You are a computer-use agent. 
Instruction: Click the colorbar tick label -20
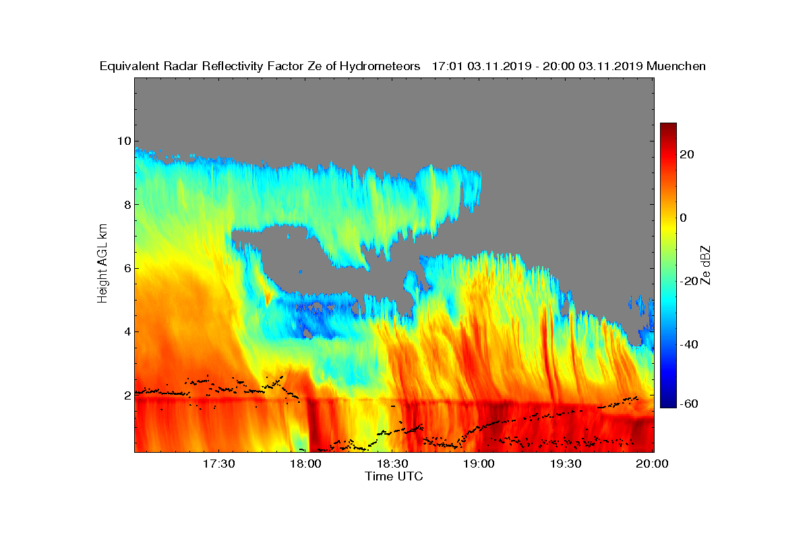(x=689, y=282)
